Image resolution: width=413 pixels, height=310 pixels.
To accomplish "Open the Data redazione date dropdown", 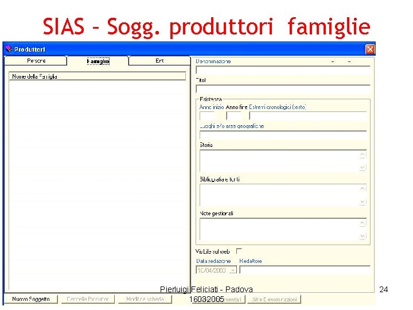I will [x=233, y=270].
